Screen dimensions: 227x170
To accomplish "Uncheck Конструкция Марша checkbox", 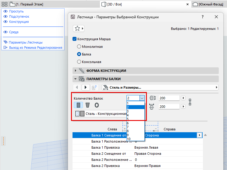I will click(74, 39).
